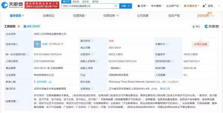Click the registered address 上深沟村863-9号 text
The width and height of the screenshot is (223, 113).
click(133, 89)
